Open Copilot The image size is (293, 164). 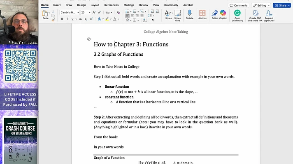coord(223,14)
